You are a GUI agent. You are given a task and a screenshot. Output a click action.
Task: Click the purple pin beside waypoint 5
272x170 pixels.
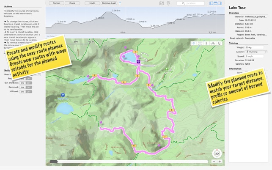tap(152, 85)
